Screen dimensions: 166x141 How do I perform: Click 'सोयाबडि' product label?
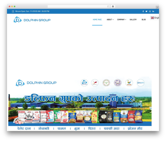pos(43,129)
